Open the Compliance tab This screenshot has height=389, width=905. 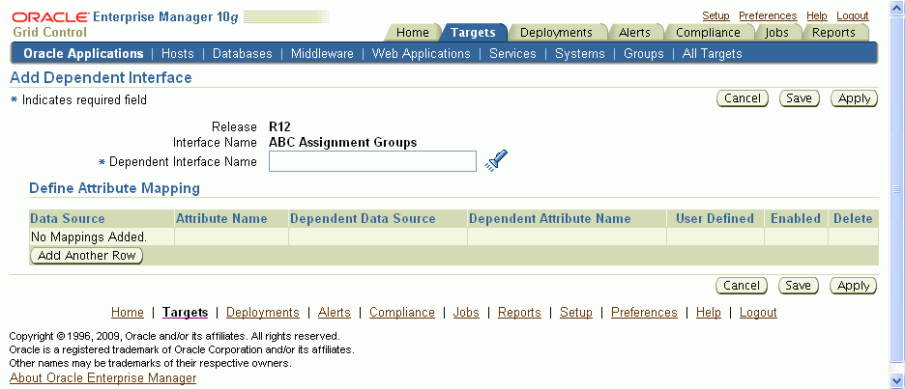pos(708,32)
